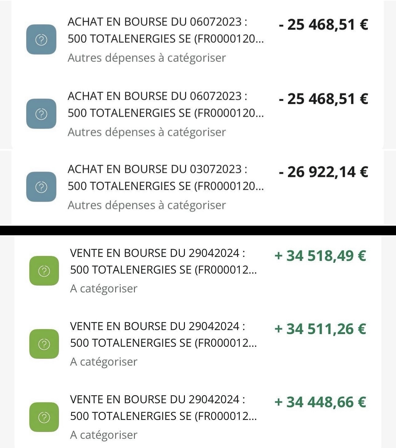Image resolution: width=396 pixels, height=448 pixels.
Task: Select the +34 448,66 € amount
Action: tap(320, 402)
